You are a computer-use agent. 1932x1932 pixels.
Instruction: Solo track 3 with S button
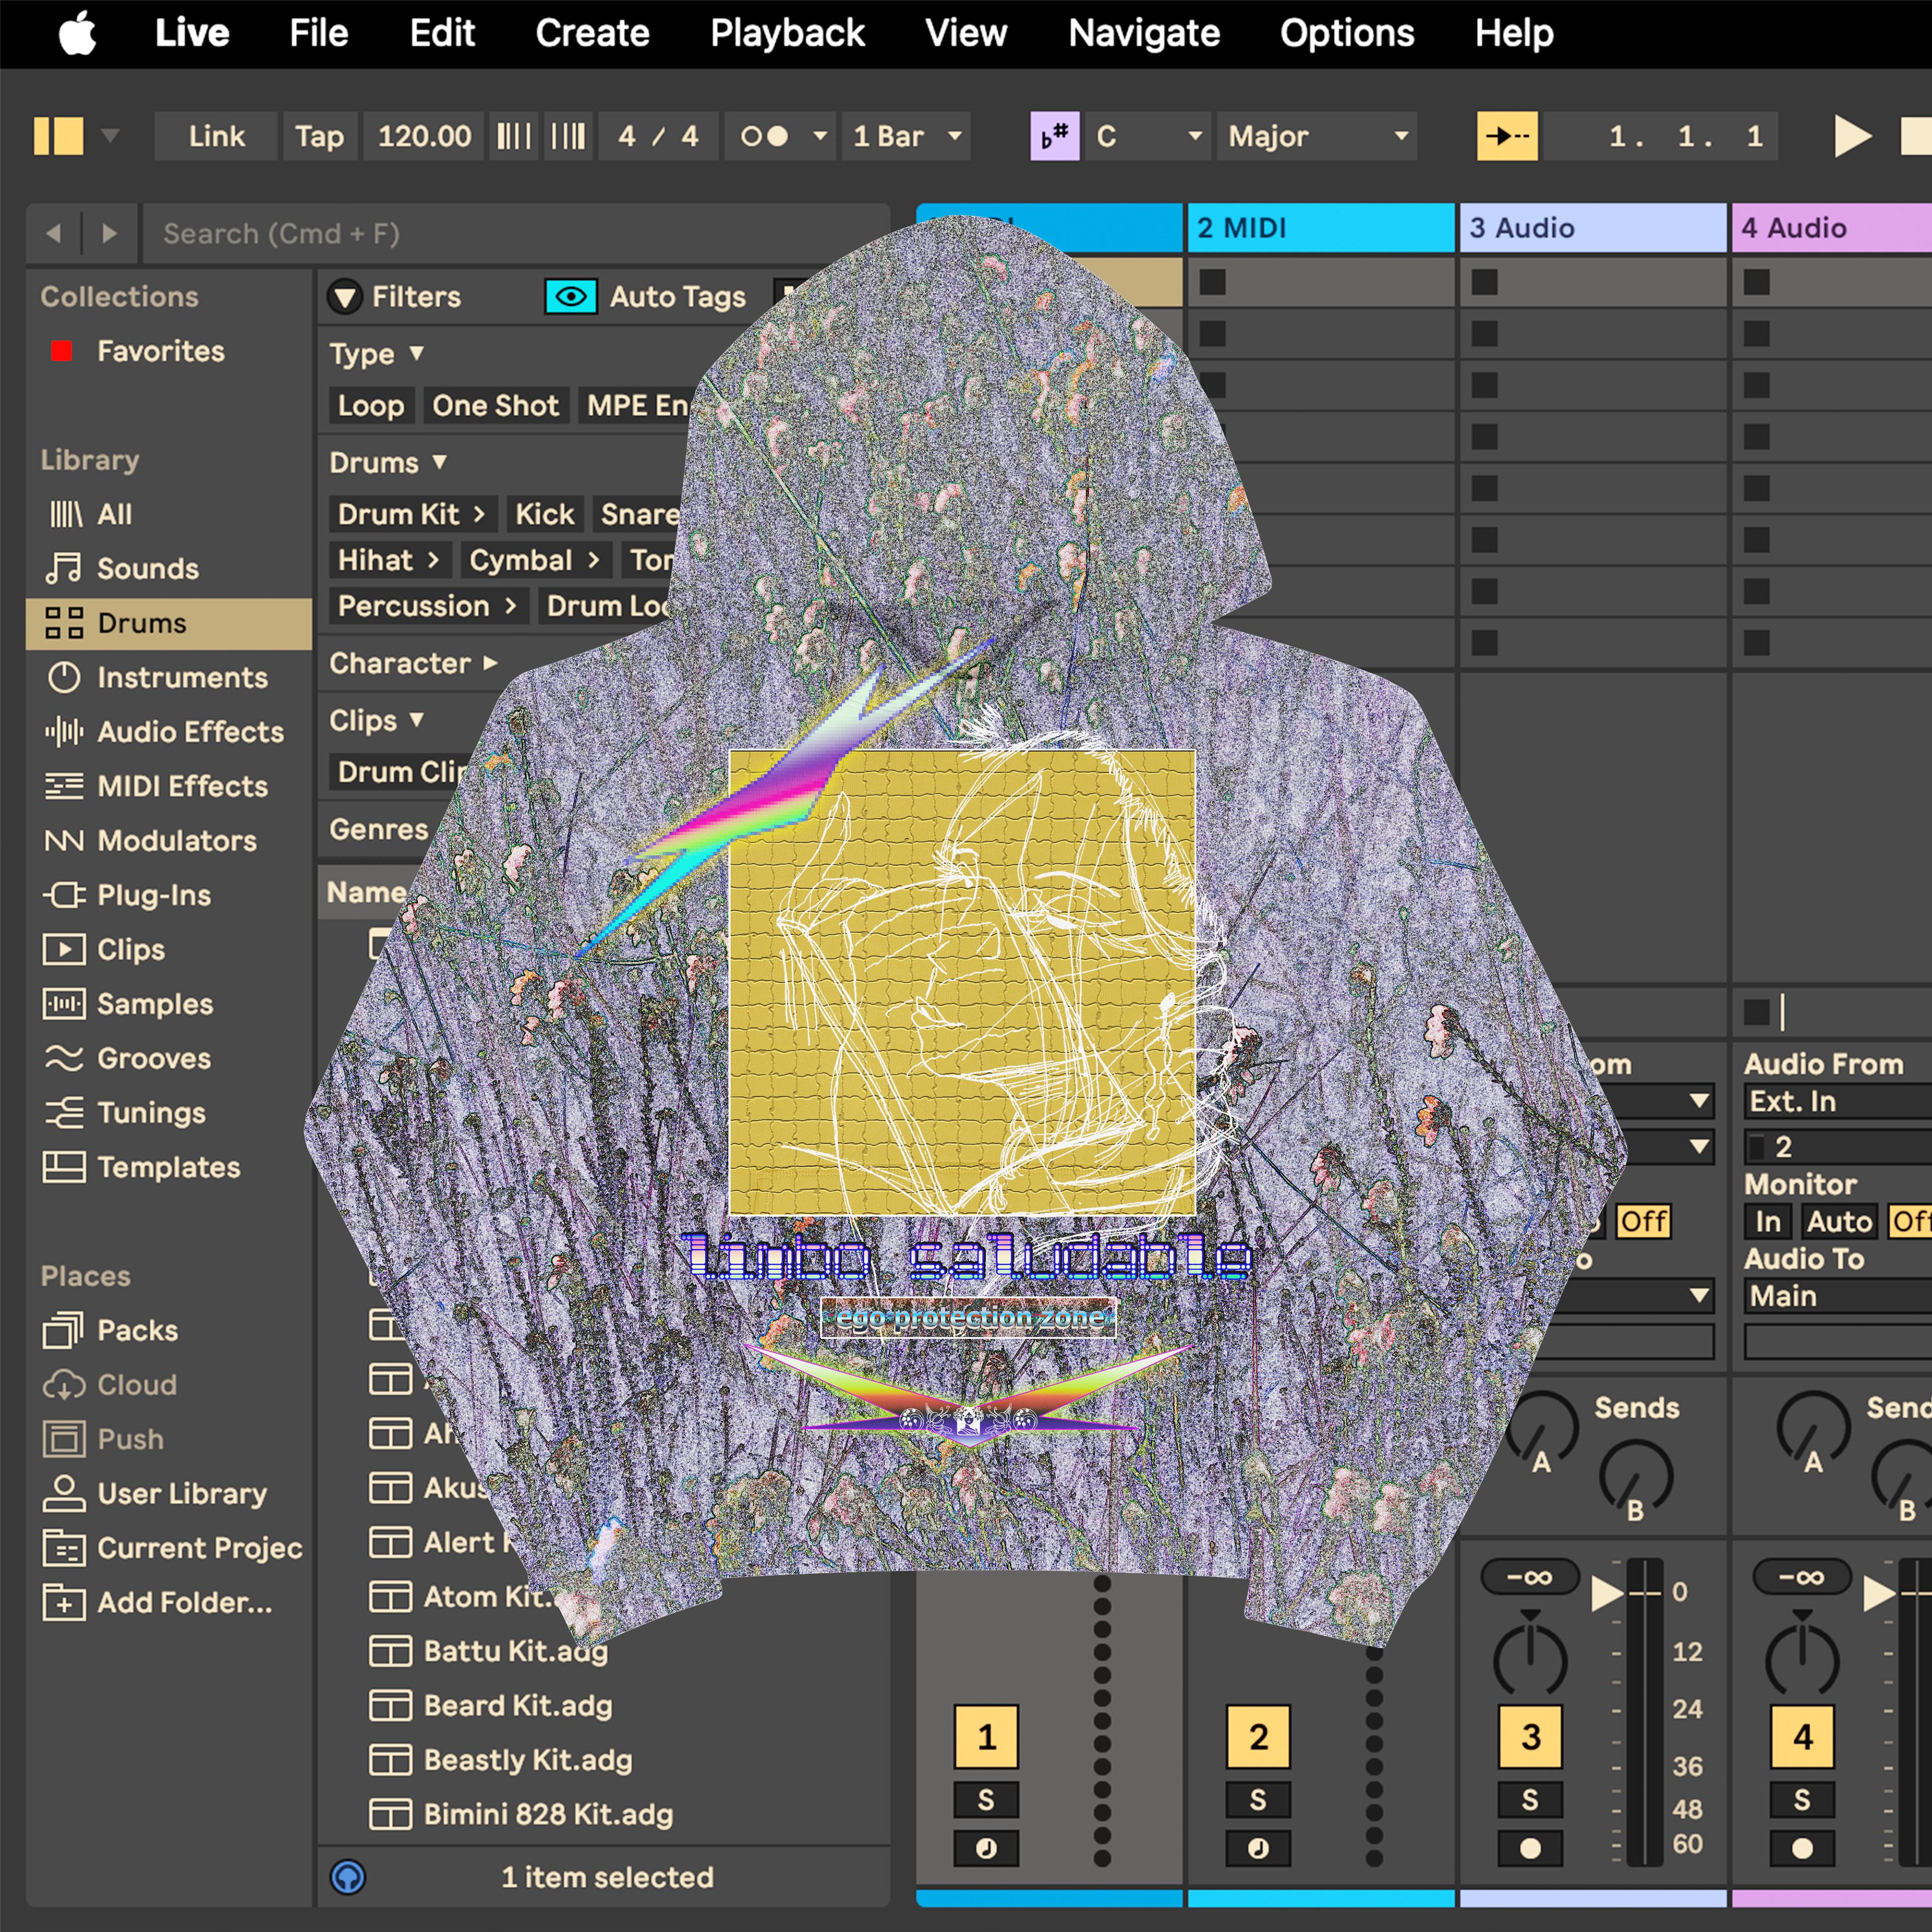(1530, 1800)
